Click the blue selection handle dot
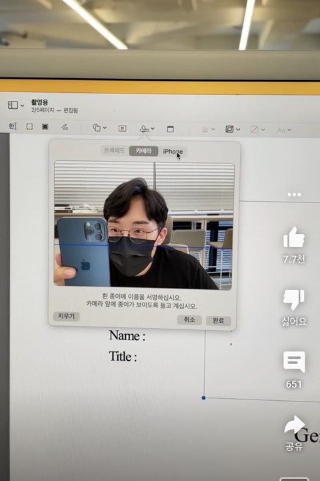 click(x=203, y=398)
